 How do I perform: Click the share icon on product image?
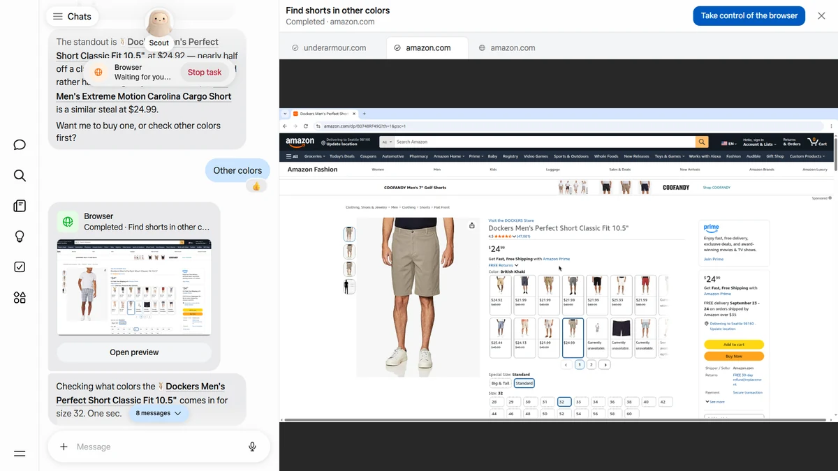(472, 225)
